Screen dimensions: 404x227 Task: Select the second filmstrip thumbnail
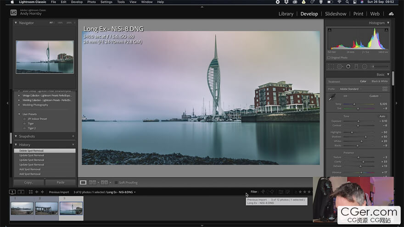pos(47,208)
